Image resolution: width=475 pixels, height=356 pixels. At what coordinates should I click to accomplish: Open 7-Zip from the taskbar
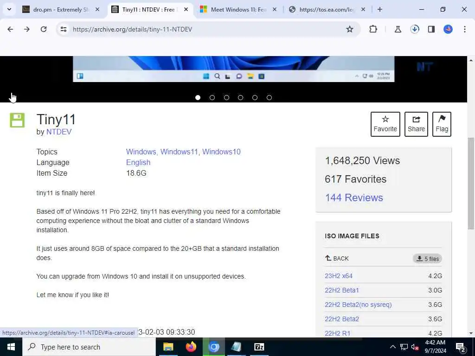click(x=259, y=347)
